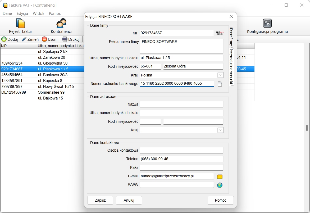Open the Kontrahenci toolbar icon
This screenshot has height=213, width=310.
(61, 26)
